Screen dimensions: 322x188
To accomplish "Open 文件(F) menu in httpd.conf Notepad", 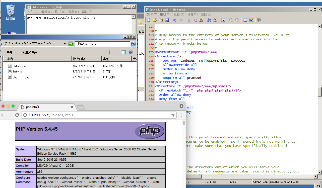I will [x=152, y=14].
